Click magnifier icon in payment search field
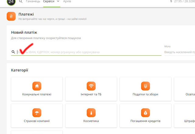Screen dimensions: 195x134 pos(13,52)
